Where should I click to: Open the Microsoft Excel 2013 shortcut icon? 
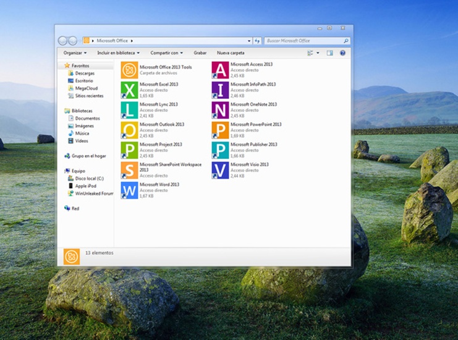(129, 90)
